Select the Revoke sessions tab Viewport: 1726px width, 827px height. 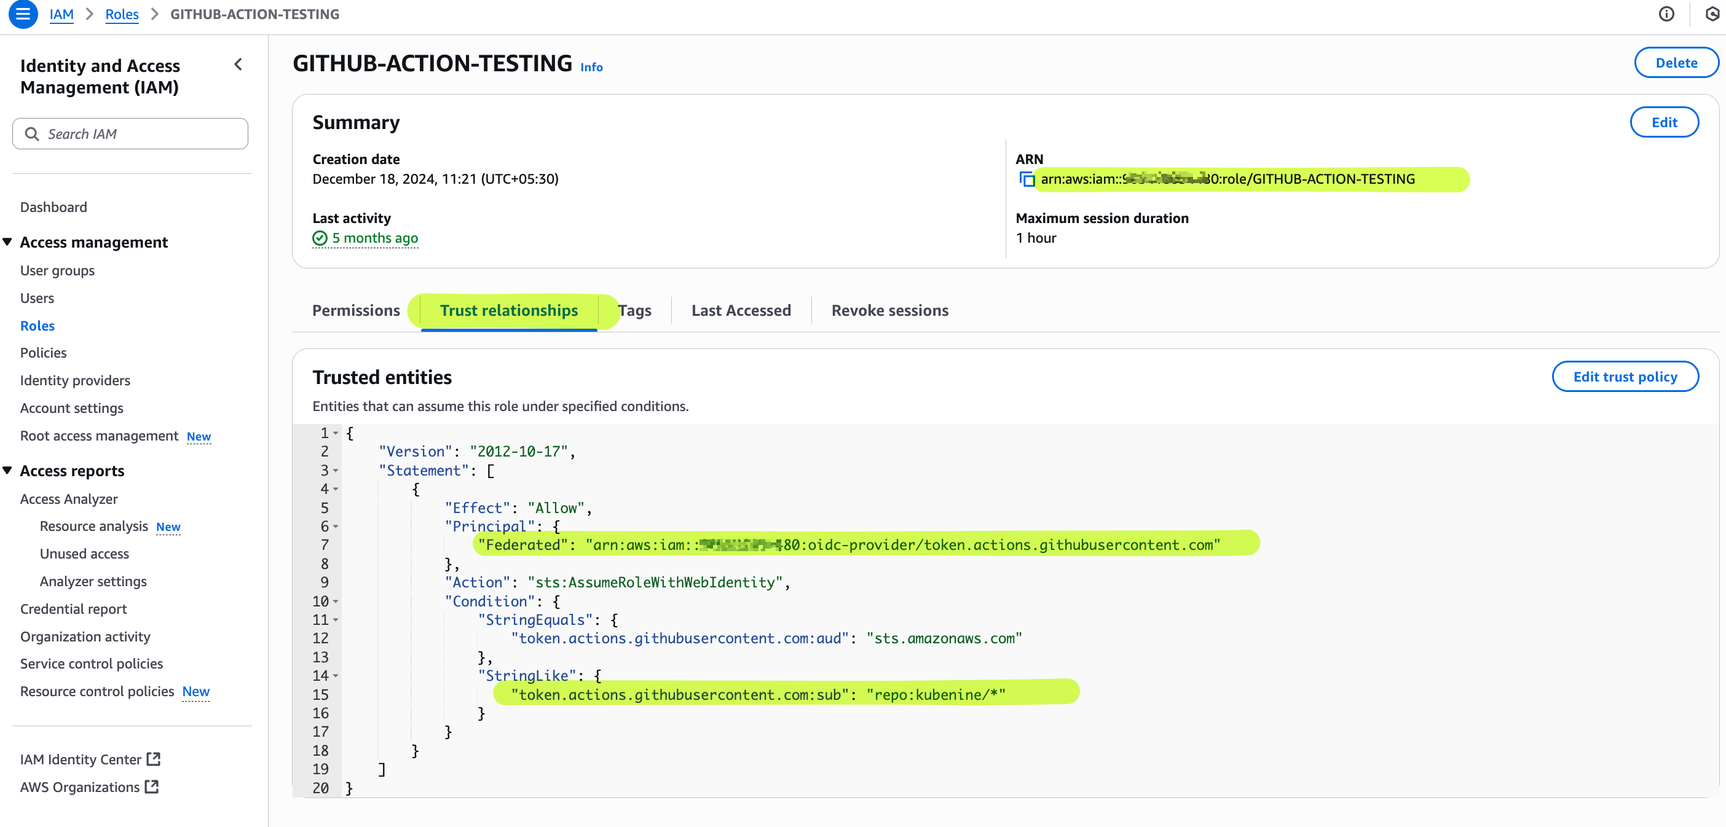[889, 310]
